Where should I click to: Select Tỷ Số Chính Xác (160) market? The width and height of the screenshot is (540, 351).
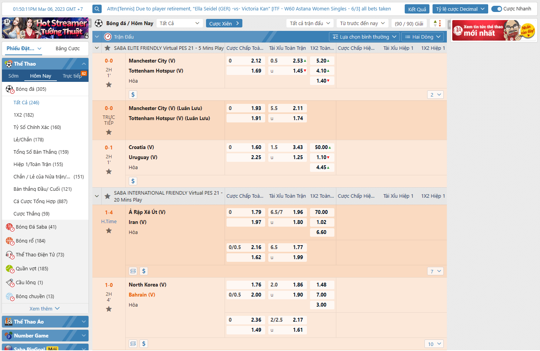tap(37, 127)
